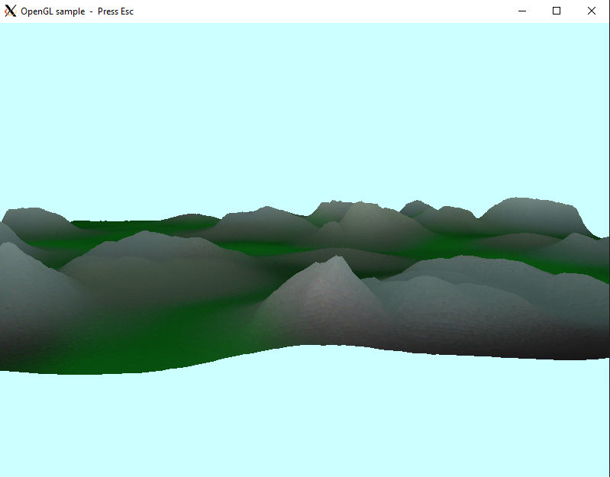The image size is (610, 477).
Task: Click the X11 application icon in the title bar
Action: pyautogui.click(x=10, y=11)
